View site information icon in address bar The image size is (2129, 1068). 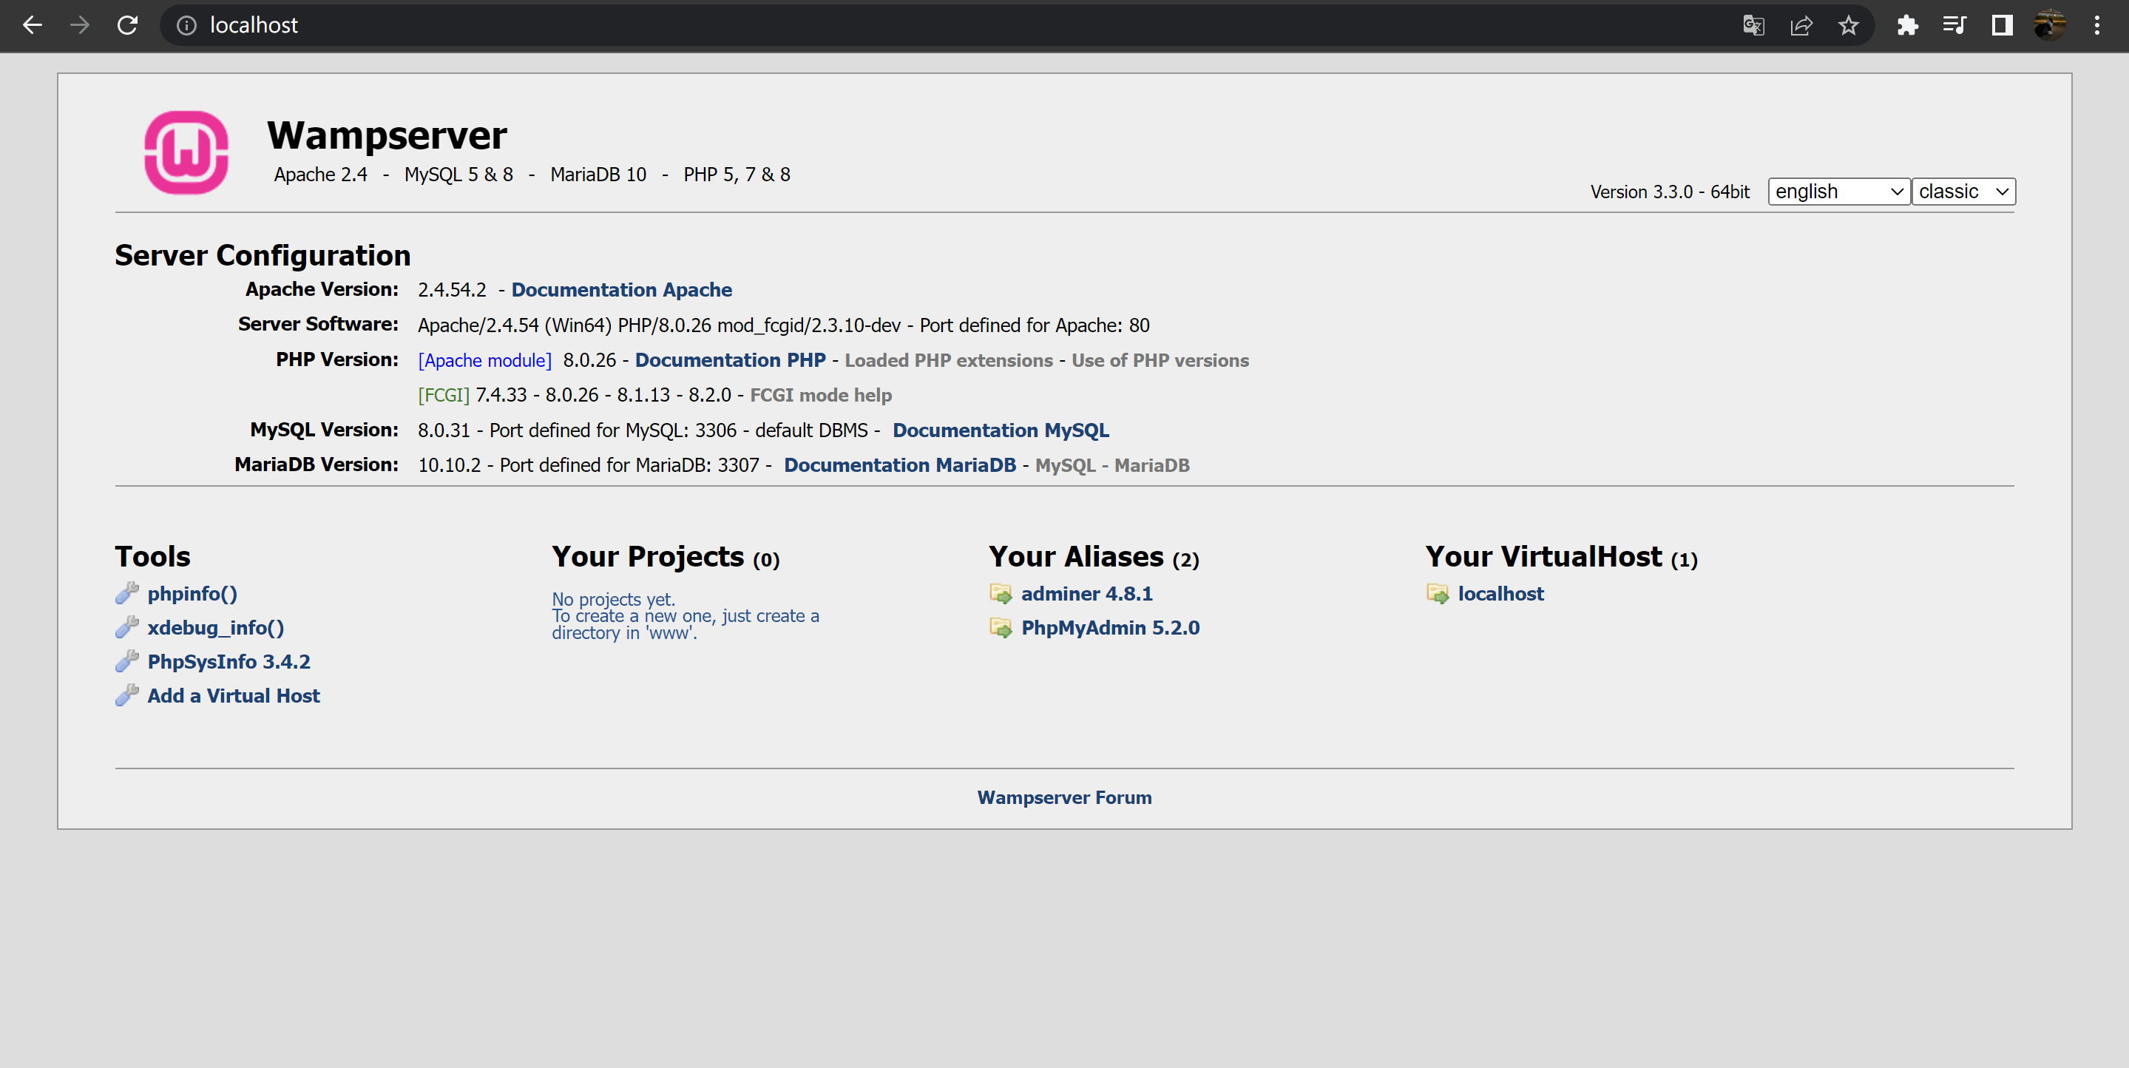click(187, 26)
